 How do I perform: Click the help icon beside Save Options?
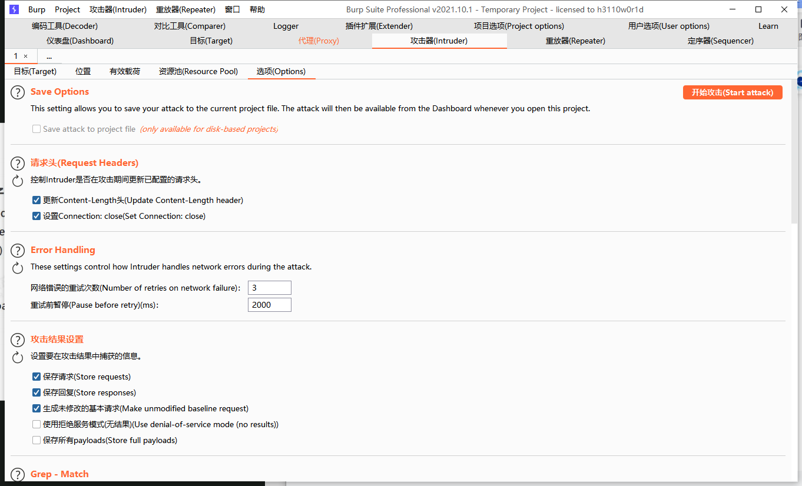pyautogui.click(x=17, y=92)
